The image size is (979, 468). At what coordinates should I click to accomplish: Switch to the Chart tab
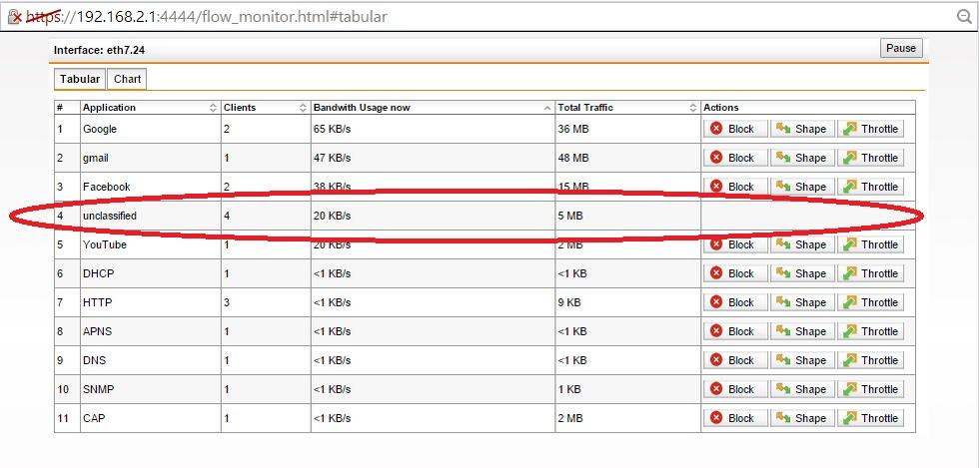[128, 79]
